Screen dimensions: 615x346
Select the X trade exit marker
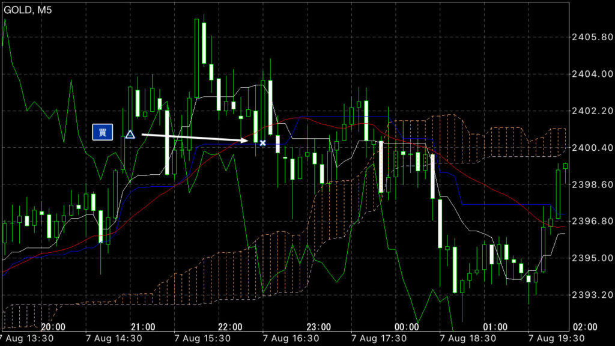click(x=263, y=143)
